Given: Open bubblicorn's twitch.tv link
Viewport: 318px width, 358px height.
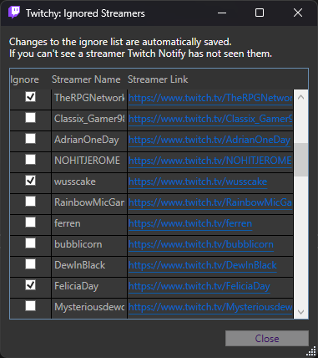Looking at the screenshot, I should pyautogui.click(x=201, y=244).
